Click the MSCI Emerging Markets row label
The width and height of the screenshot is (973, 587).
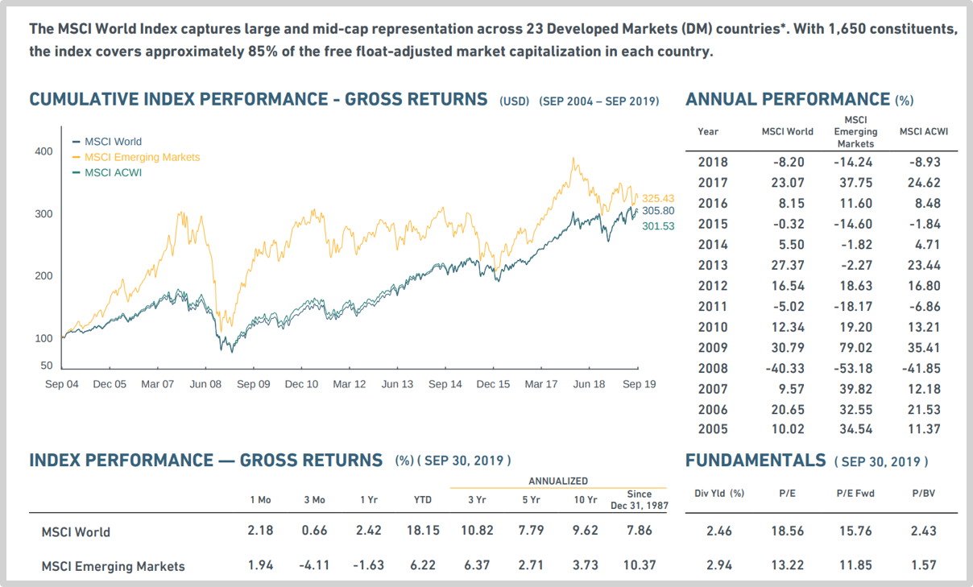(113, 566)
